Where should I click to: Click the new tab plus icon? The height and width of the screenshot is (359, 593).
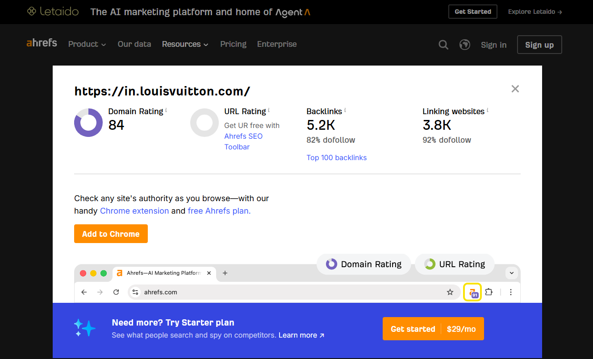[x=225, y=273]
